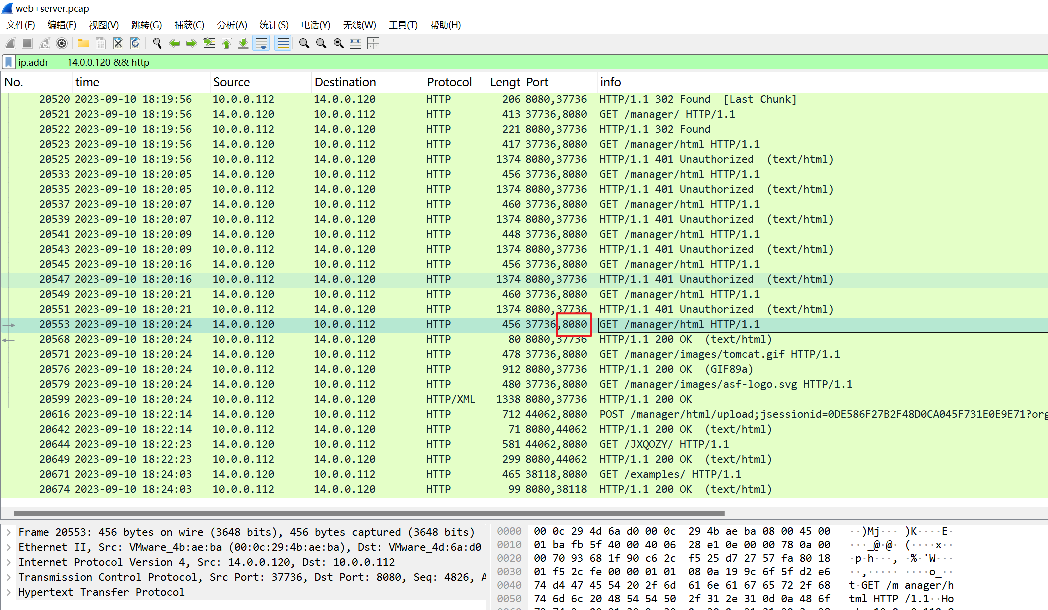Select packet 20674 last 200 OK row
This screenshot has height=610, width=1048.
pos(524,489)
